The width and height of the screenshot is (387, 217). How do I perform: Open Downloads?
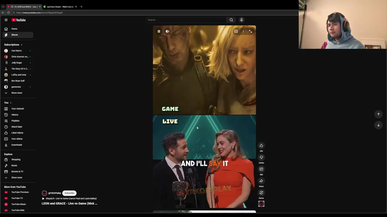(18, 145)
